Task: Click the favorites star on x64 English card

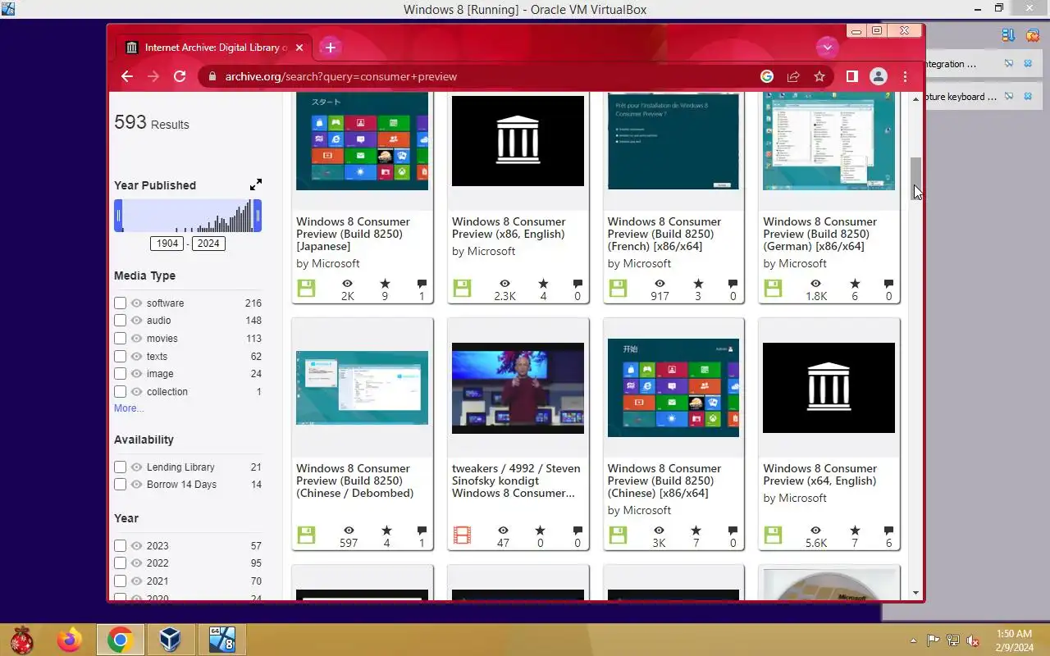Action: tap(855, 531)
